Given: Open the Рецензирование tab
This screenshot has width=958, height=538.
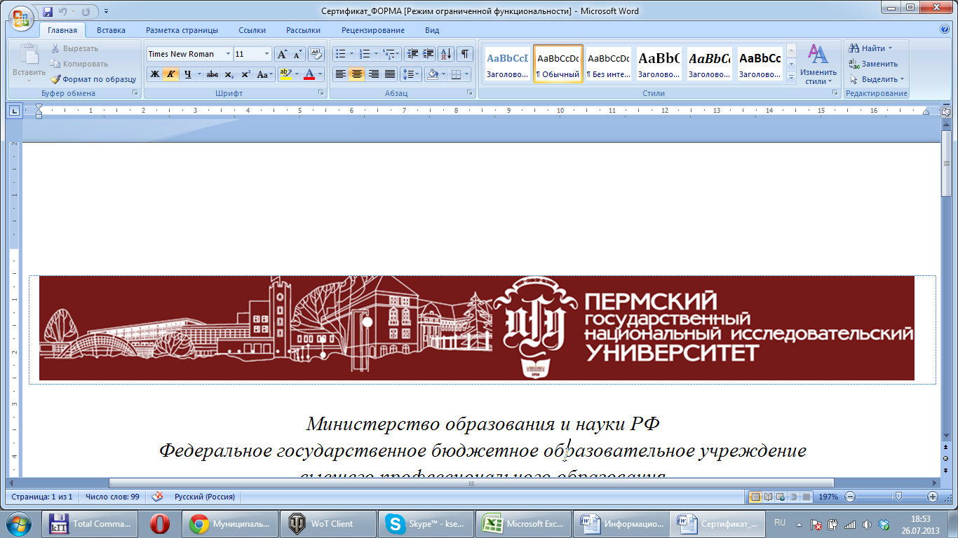Looking at the screenshot, I should (373, 30).
